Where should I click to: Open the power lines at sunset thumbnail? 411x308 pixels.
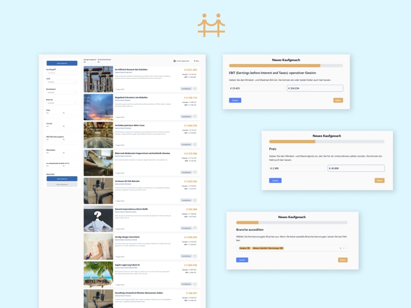click(x=98, y=107)
